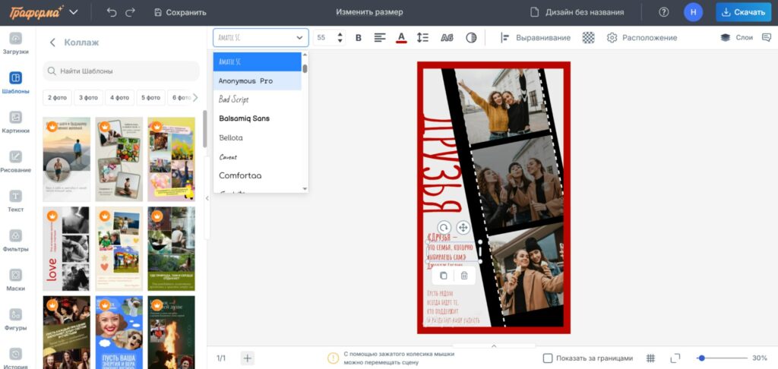
Task: Click the Найти Шаблоны search field
Action: (121, 71)
